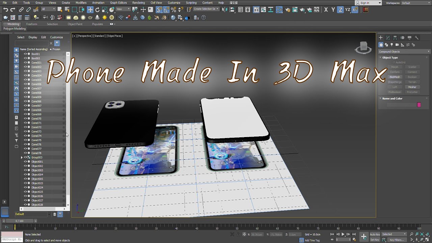432x243 pixels.
Task: Open the Hierarchy panel tab icon
Action: click(395, 38)
